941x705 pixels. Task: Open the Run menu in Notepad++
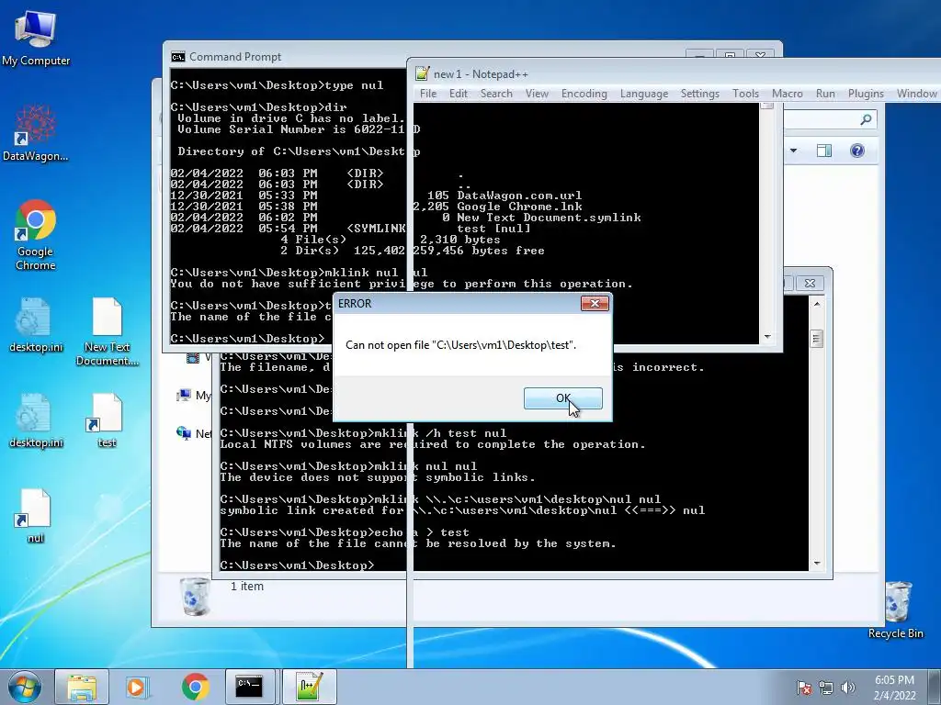[x=825, y=94]
